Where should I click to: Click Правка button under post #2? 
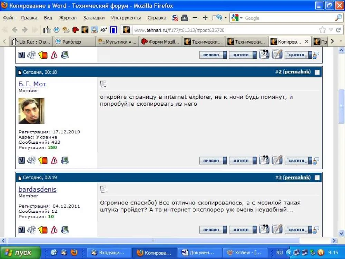(213, 161)
